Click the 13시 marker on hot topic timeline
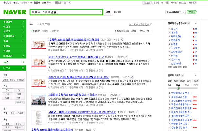Screen dimensions: 208x131 coord(178,85)
